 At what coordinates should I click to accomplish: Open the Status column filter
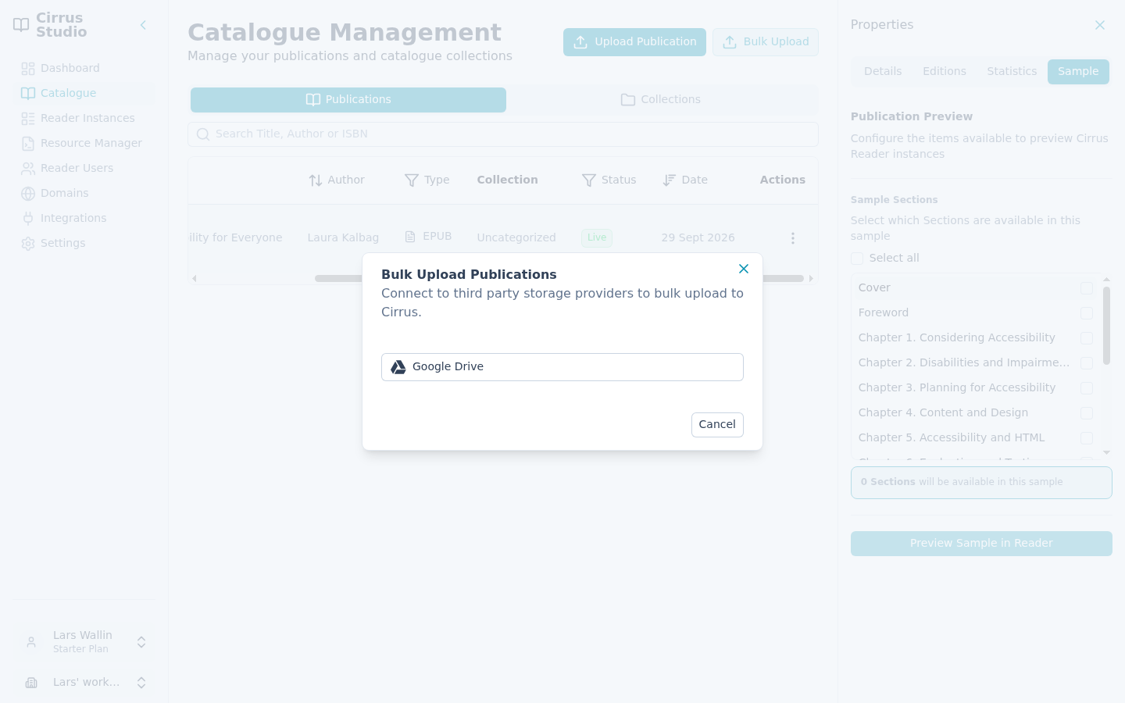609,180
